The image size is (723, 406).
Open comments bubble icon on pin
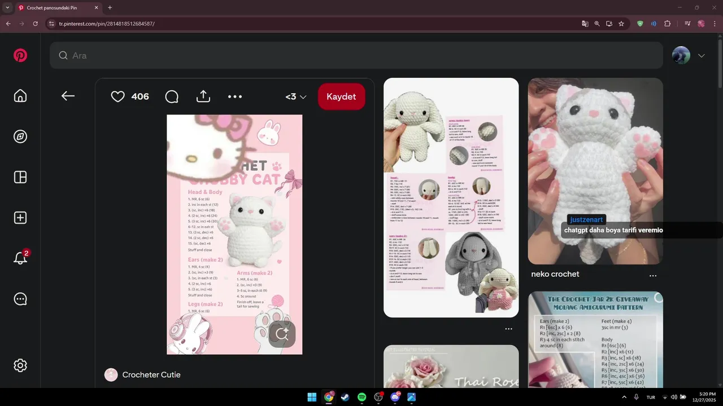click(172, 96)
